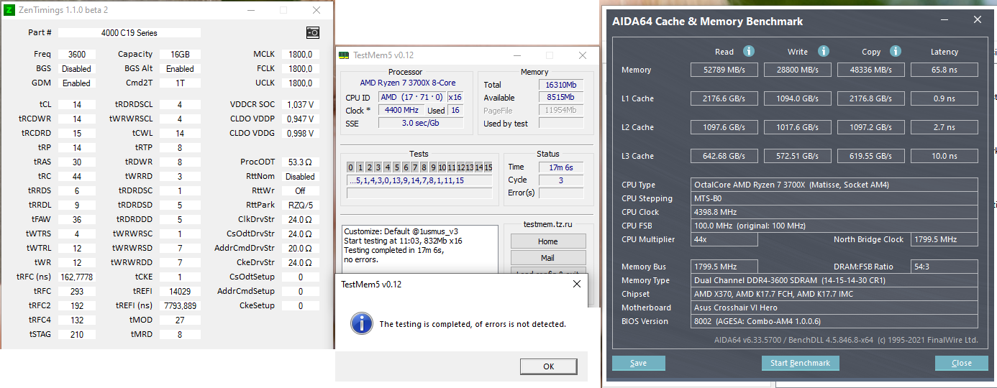Click the blue info icon in the completion dialog

(x=361, y=323)
